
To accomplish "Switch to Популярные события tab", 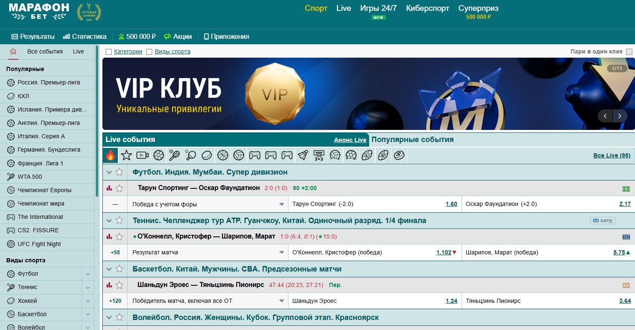I will click(413, 140).
